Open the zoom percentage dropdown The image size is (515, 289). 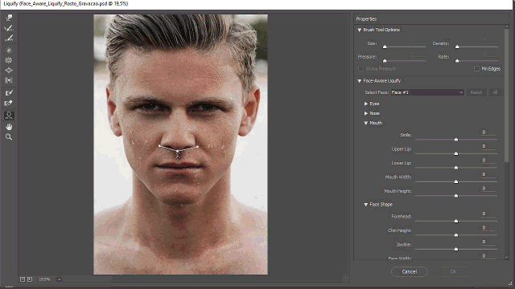coord(59,279)
